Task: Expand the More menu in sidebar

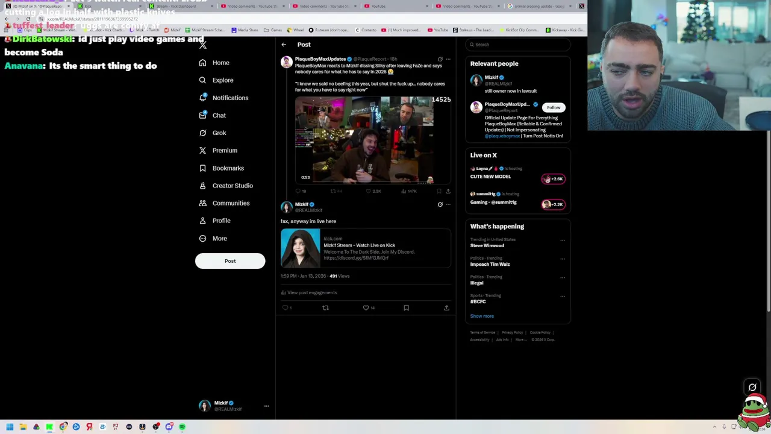Action: [213, 239]
